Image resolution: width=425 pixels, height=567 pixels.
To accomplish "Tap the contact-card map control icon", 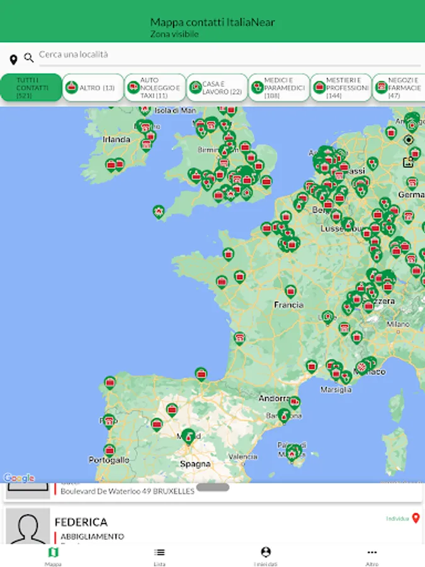I will [409, 163].
